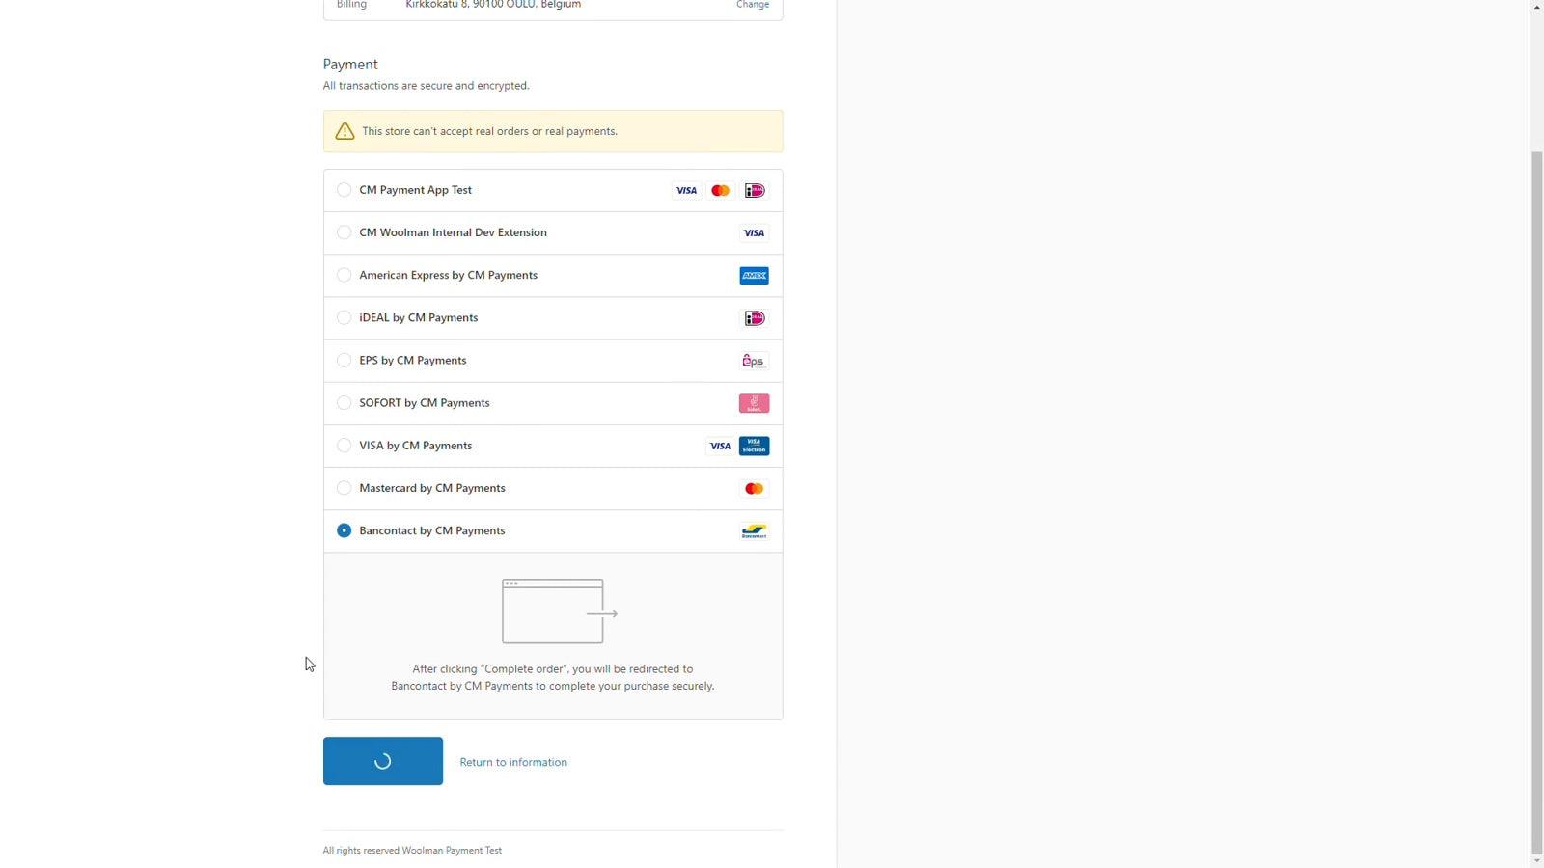Select SOFORT by CM Payments option
The width and height of the screenshot is (1544, 868).
pos(345,402)
